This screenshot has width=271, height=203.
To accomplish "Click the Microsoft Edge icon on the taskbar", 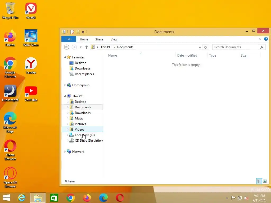I will (x=103, y=198).
